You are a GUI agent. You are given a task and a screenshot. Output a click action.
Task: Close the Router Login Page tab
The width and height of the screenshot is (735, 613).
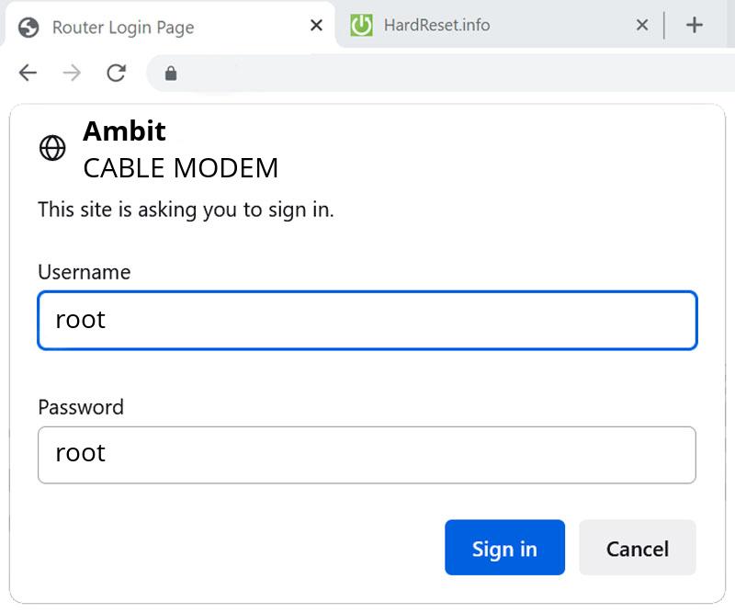(x=315, y=25)
